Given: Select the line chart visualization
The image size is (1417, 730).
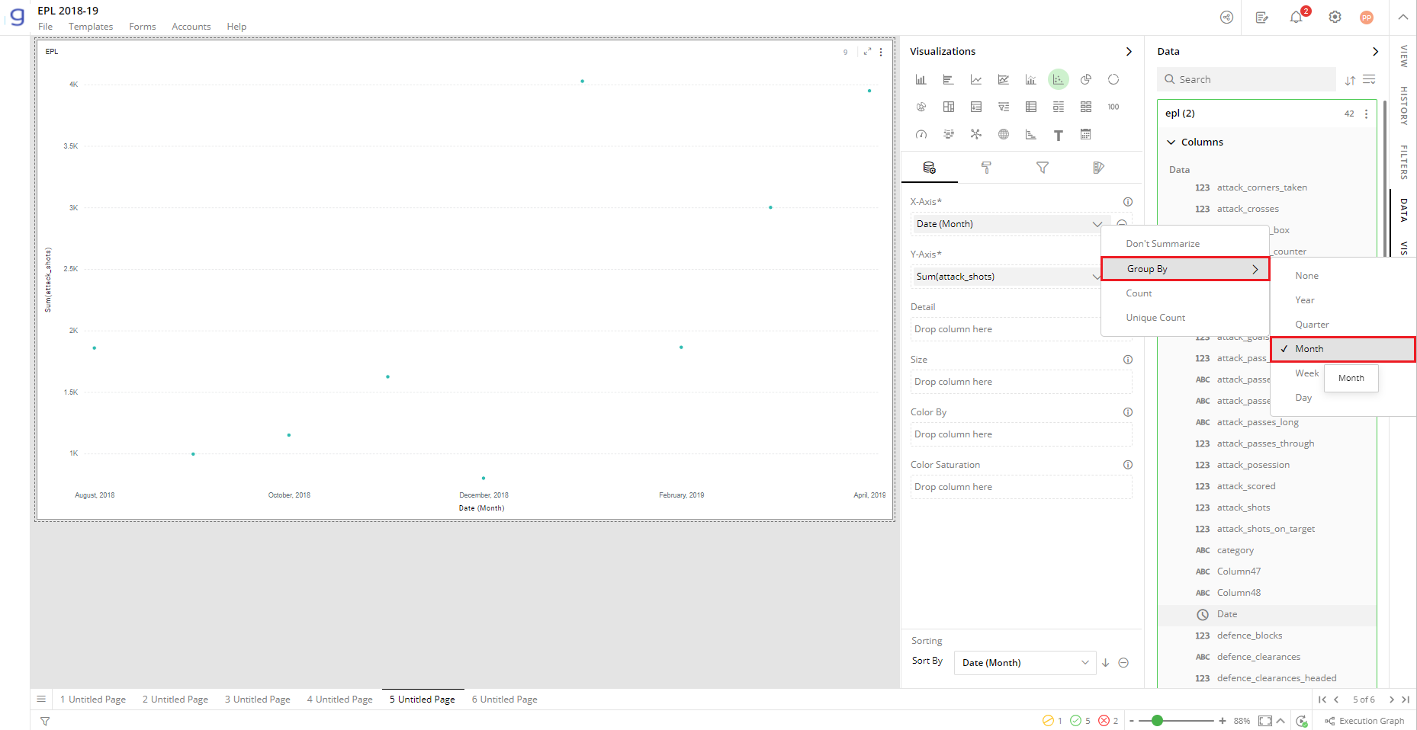Looking at the screenshot, I should 975,79.
